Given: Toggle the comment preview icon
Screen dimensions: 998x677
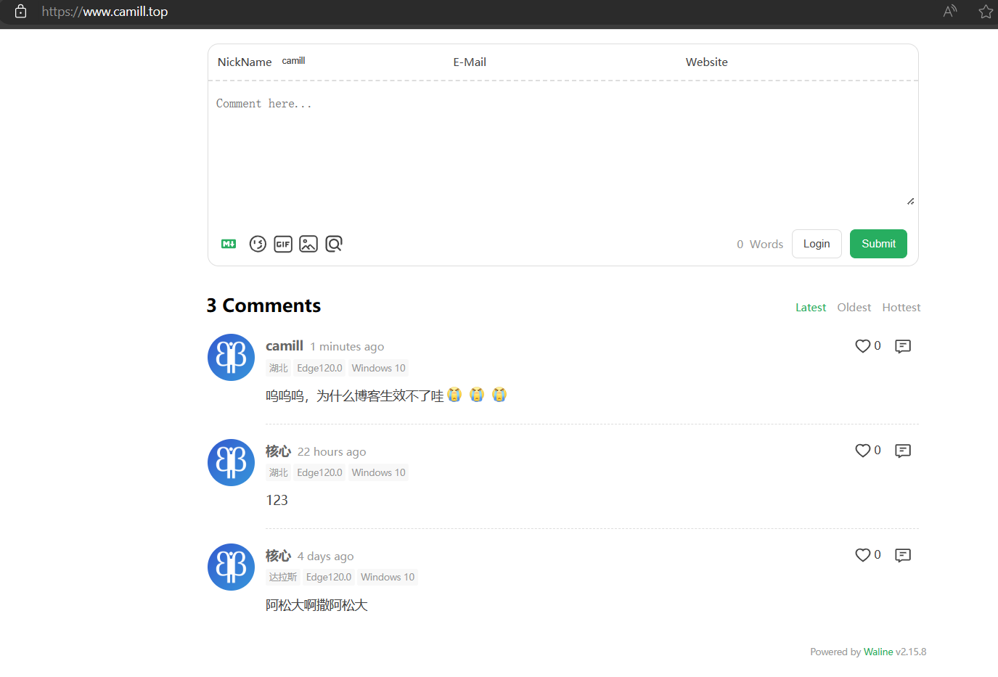Looking at the screenshot, I should point(334,244).
